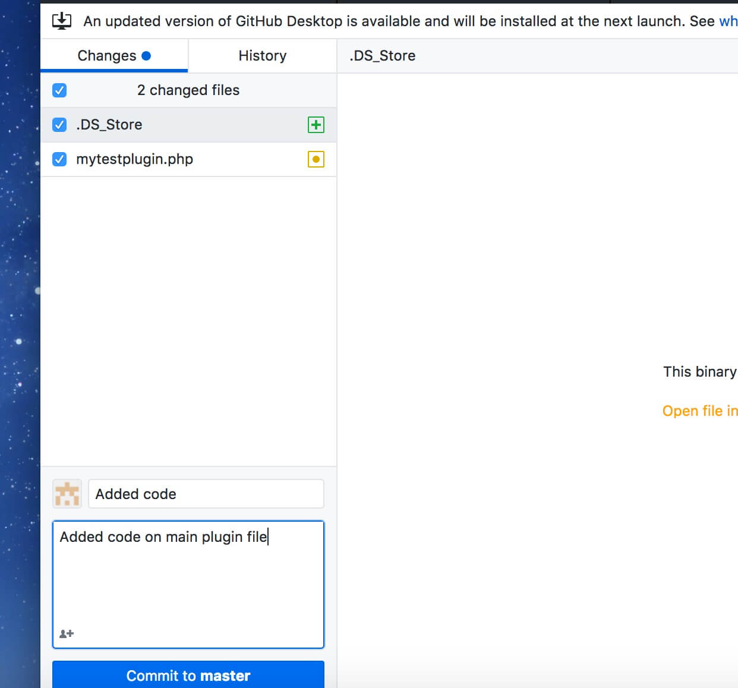Select the .DS_Store file row
The image size is (738, 688).
(x=188, y=125)
